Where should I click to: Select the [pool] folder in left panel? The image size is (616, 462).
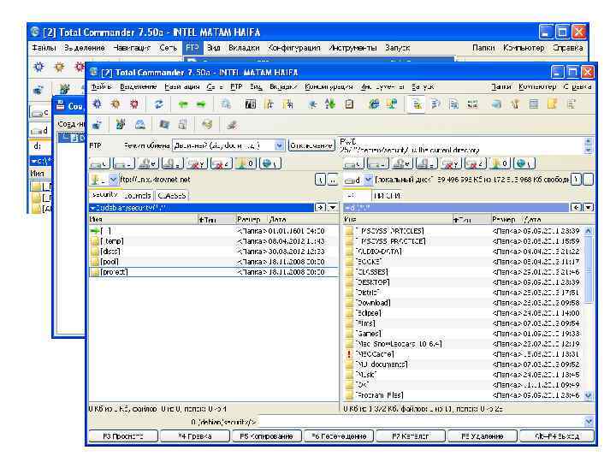coord(213,262)
